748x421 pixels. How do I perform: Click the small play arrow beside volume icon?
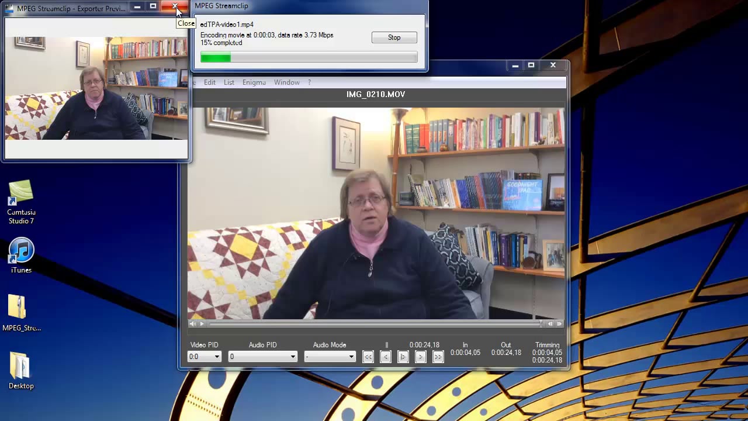point(202,323)
